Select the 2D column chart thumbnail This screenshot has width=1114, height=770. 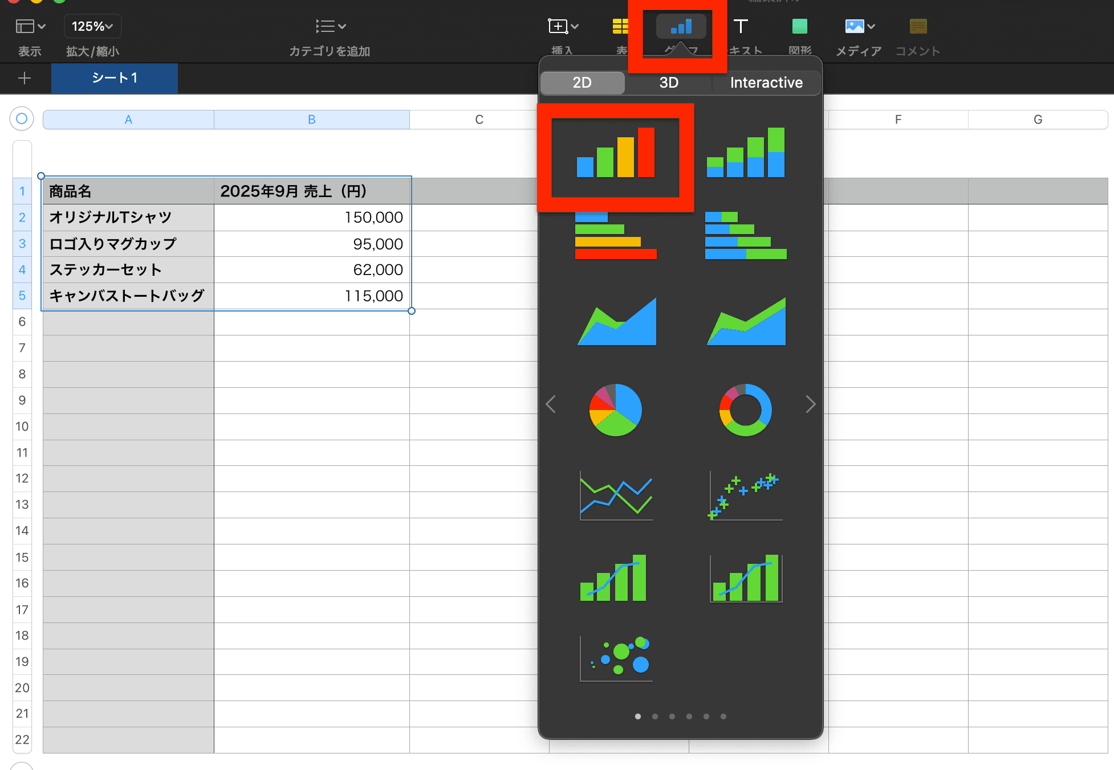[615, 153]
